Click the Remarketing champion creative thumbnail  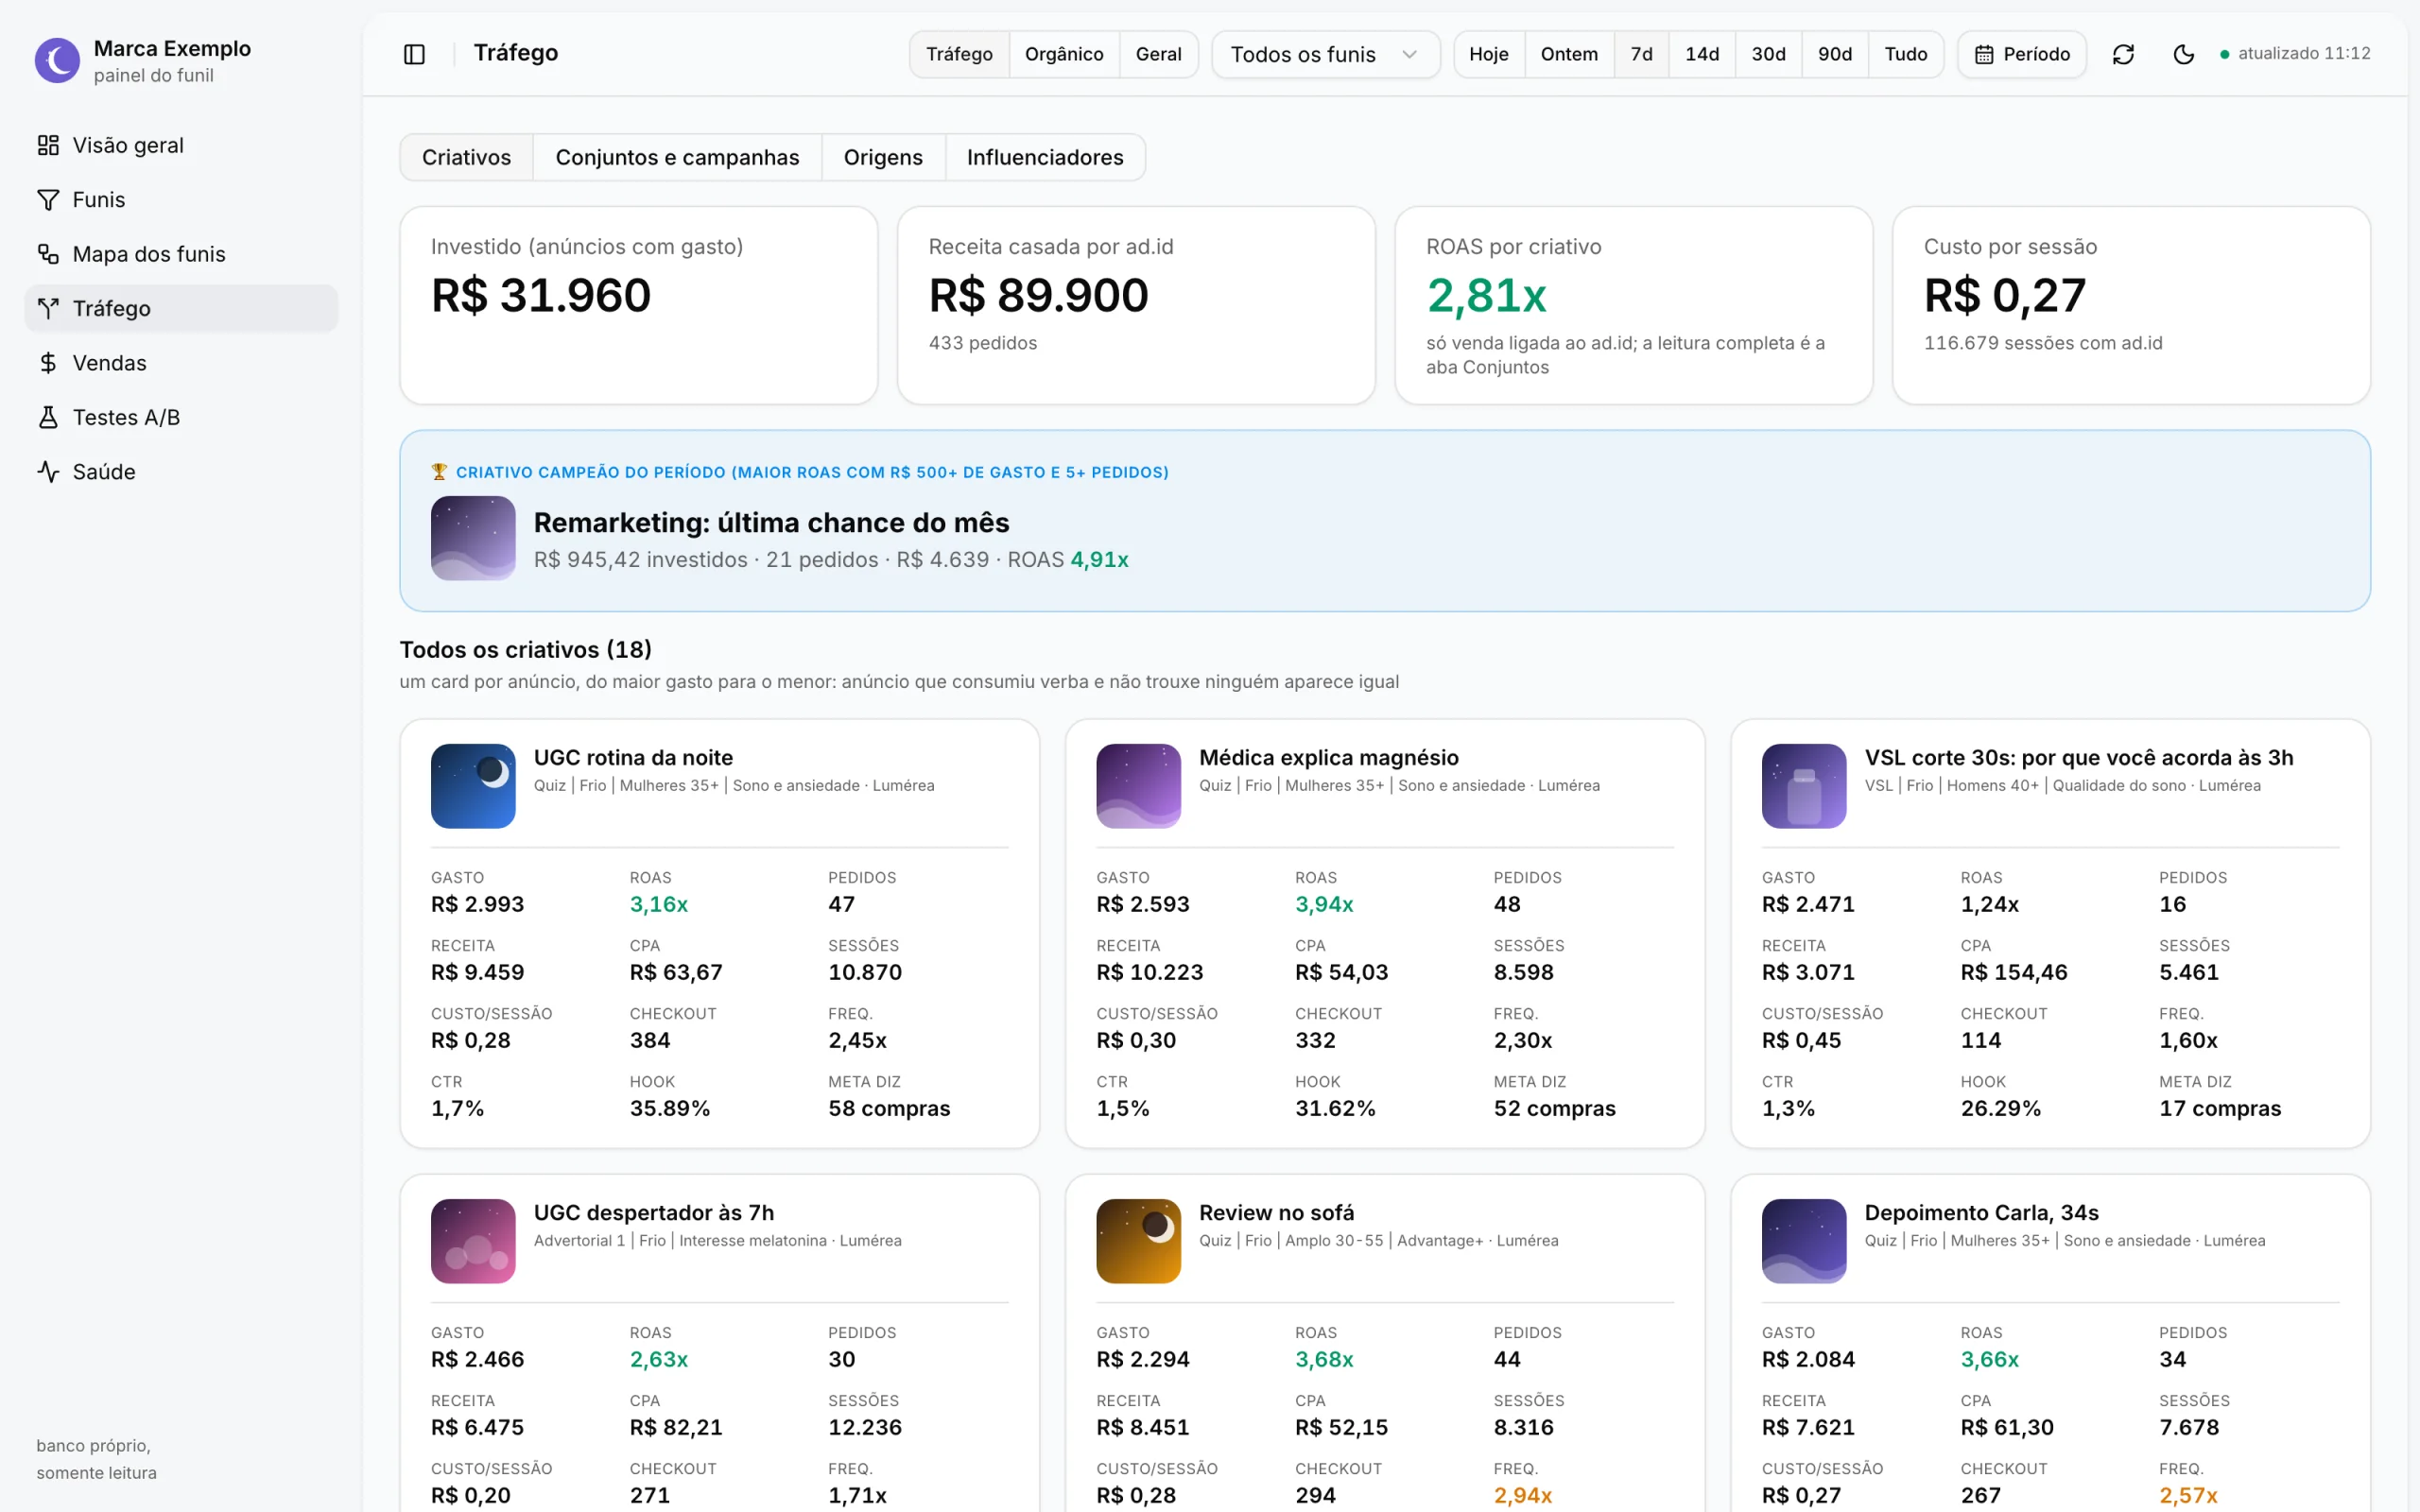click(473, 538)
